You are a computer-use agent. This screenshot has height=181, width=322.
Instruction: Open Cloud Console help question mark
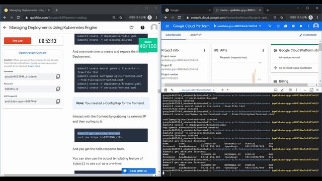pyautogui.click(x=293, y=26)
